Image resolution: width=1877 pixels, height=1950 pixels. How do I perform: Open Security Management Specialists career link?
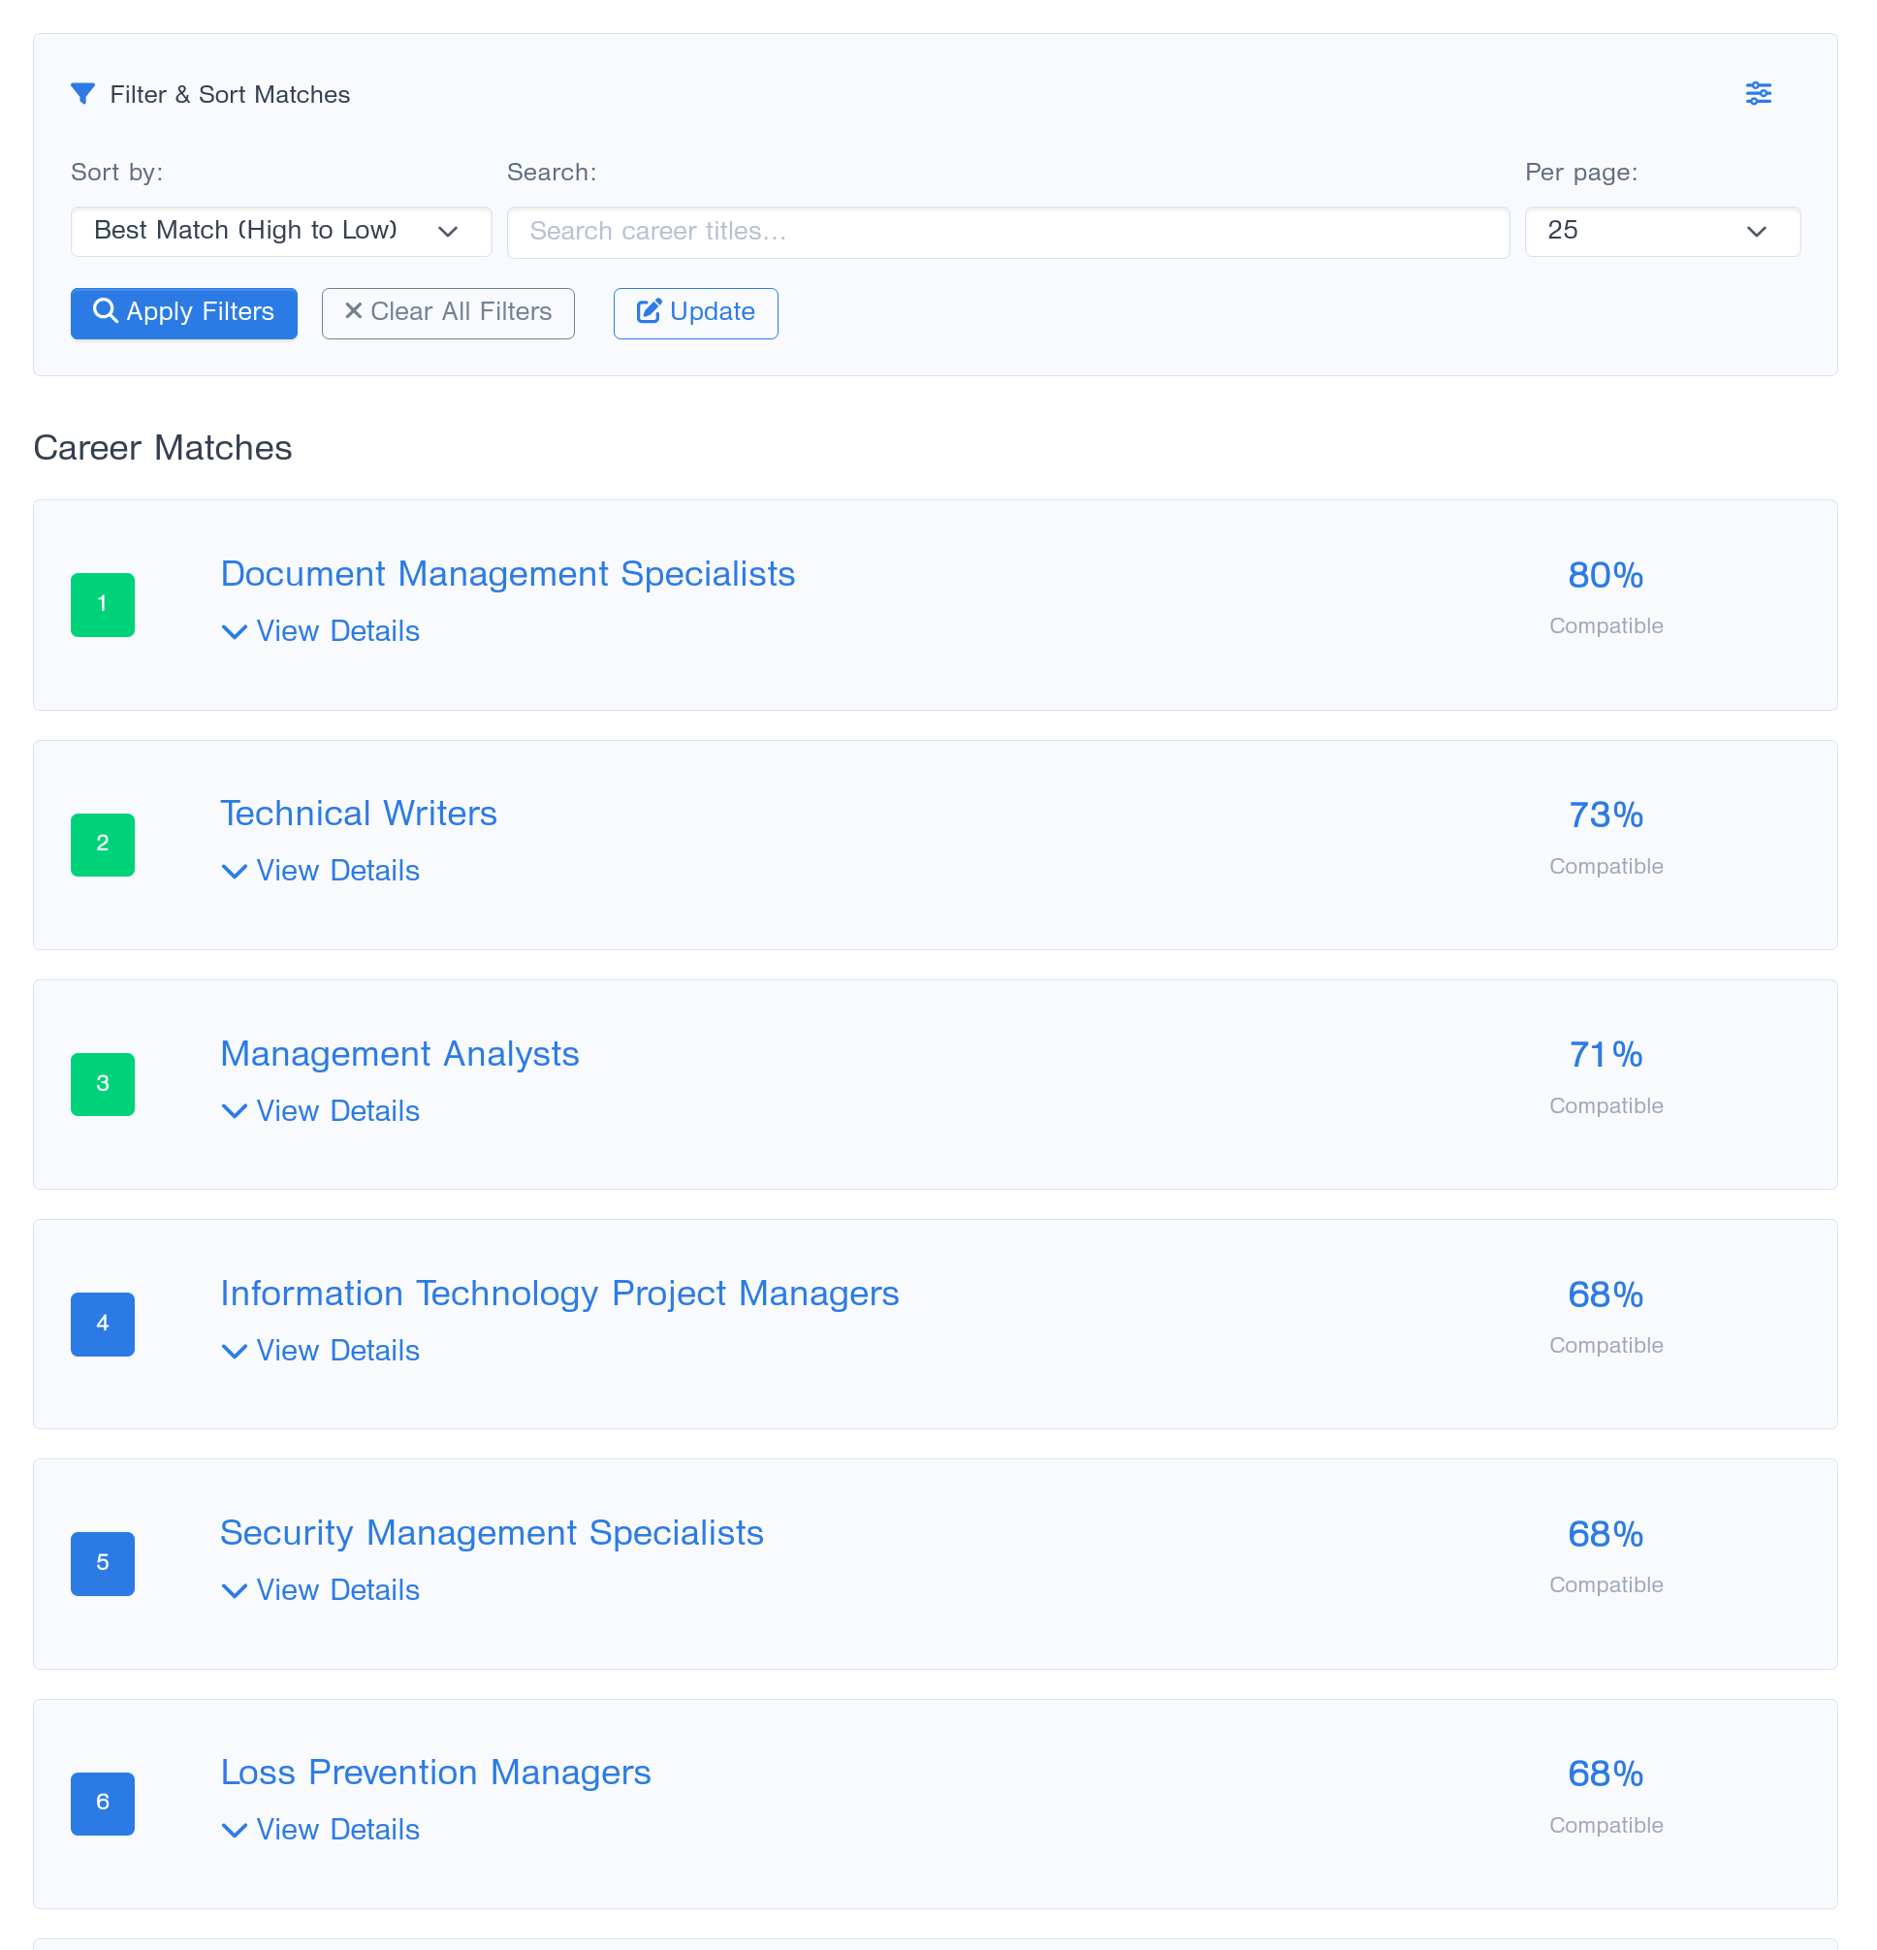pyautogui.click(x=492, y=1532)
